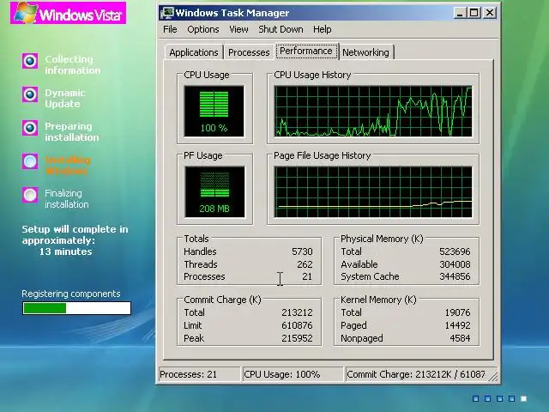Click Kernel Memory Nonpaged 4584
The width and height of the screenshot is (549, 412).
[x=460, y=338]
